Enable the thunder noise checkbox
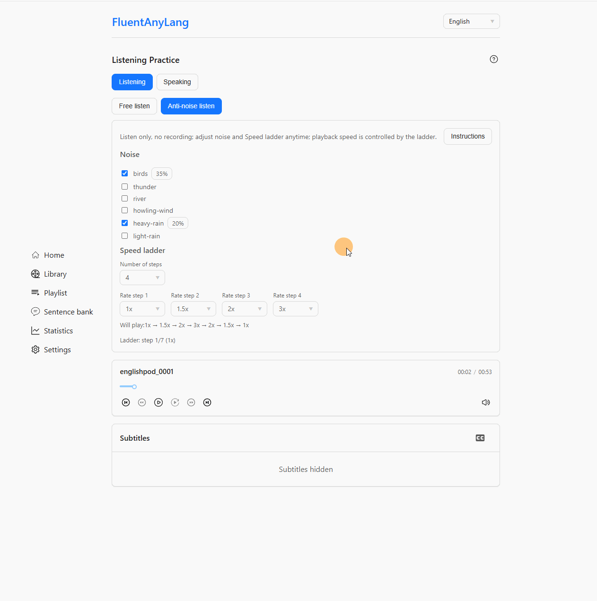Image resolution: width=597 pixels, height=601 pixels. point(125,187)
